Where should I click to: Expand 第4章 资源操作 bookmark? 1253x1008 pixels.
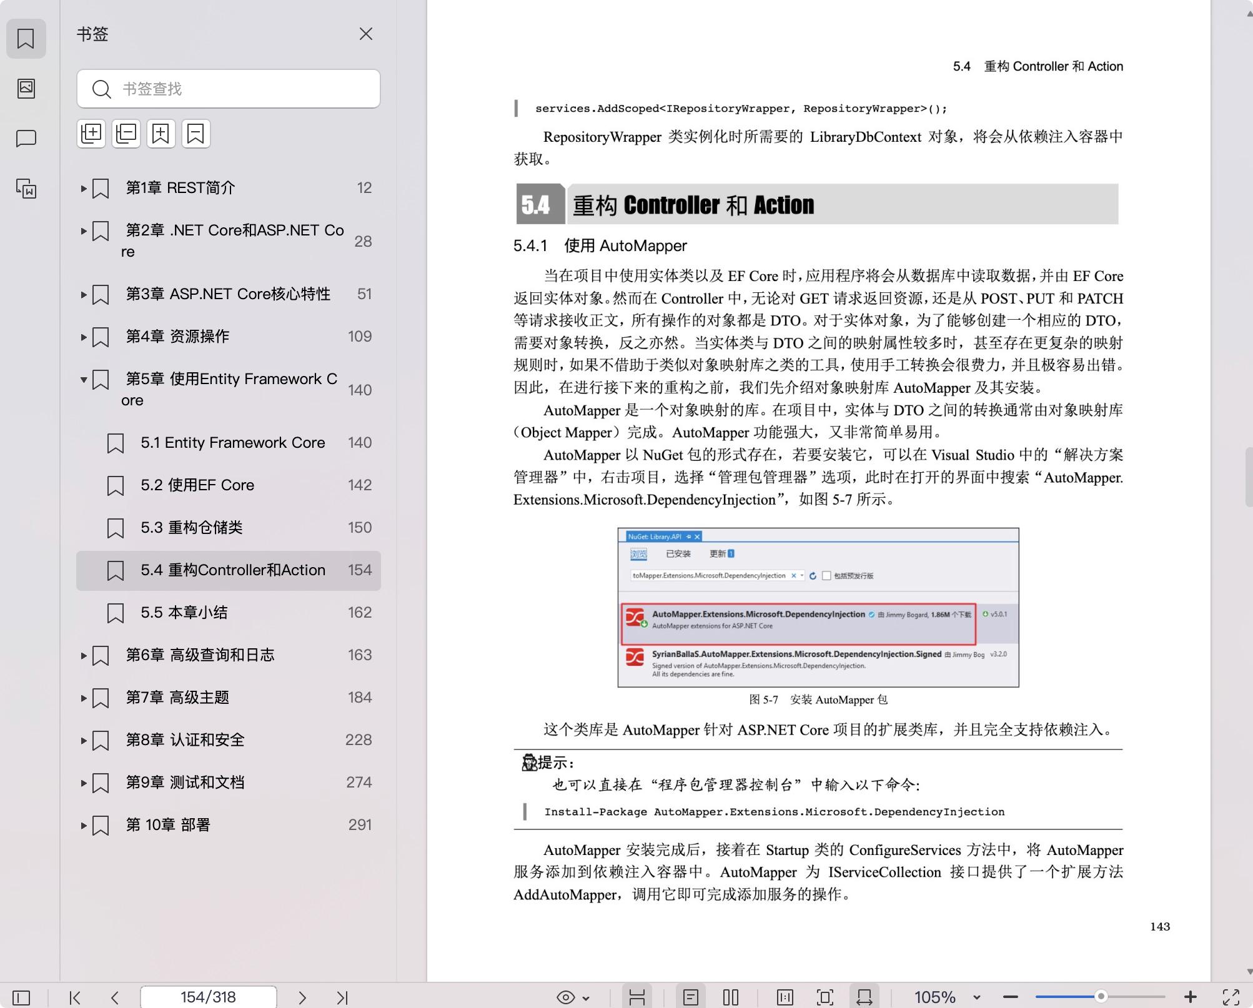click(x=84, y=337)
